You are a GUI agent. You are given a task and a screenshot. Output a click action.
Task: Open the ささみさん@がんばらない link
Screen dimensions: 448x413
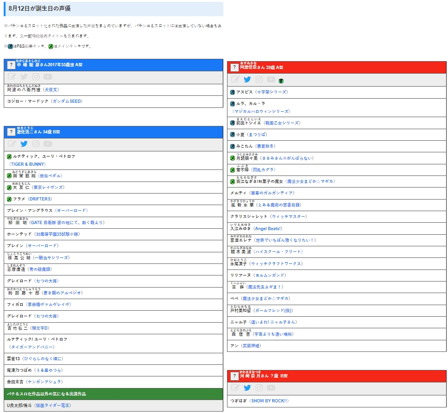point(287,158)
